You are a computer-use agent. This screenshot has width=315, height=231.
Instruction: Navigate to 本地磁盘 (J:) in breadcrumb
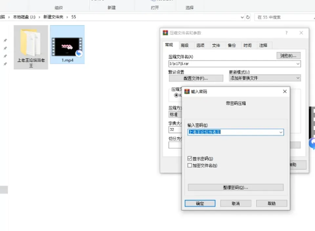click(x=24, y=17)
